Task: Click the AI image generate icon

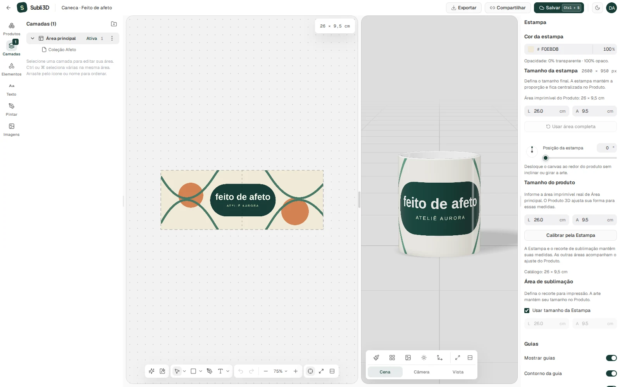Action: 163,371
